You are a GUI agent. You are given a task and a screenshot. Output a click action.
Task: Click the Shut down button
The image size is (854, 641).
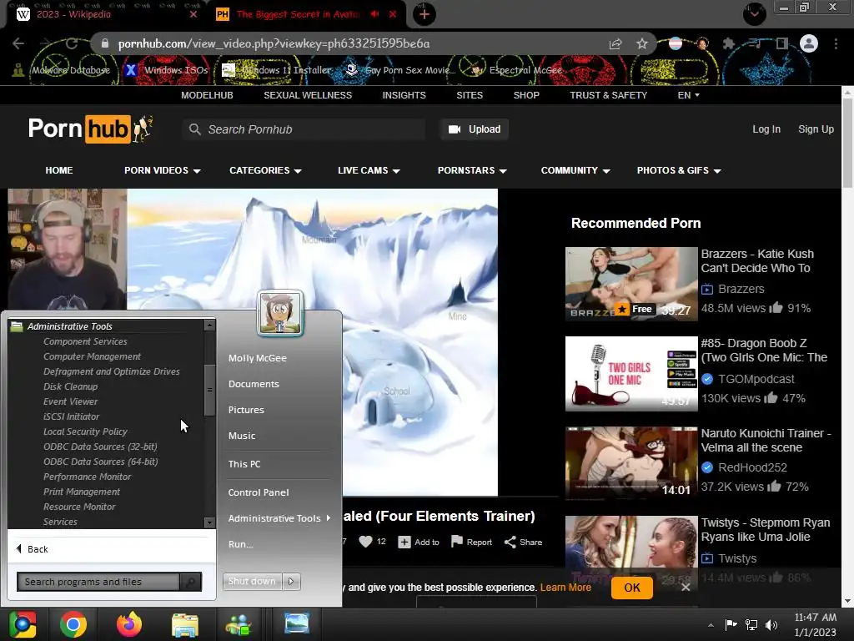[252, 581]
